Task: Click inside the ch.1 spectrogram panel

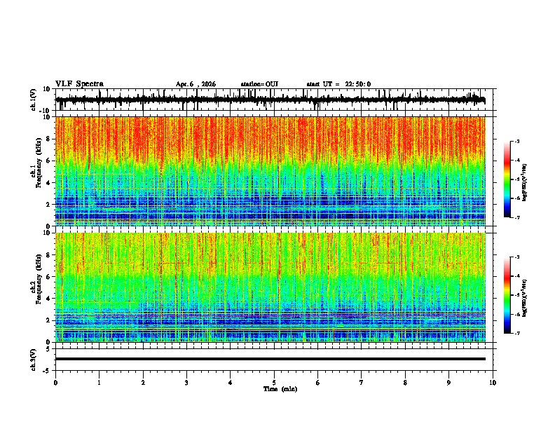Action: 270,171
